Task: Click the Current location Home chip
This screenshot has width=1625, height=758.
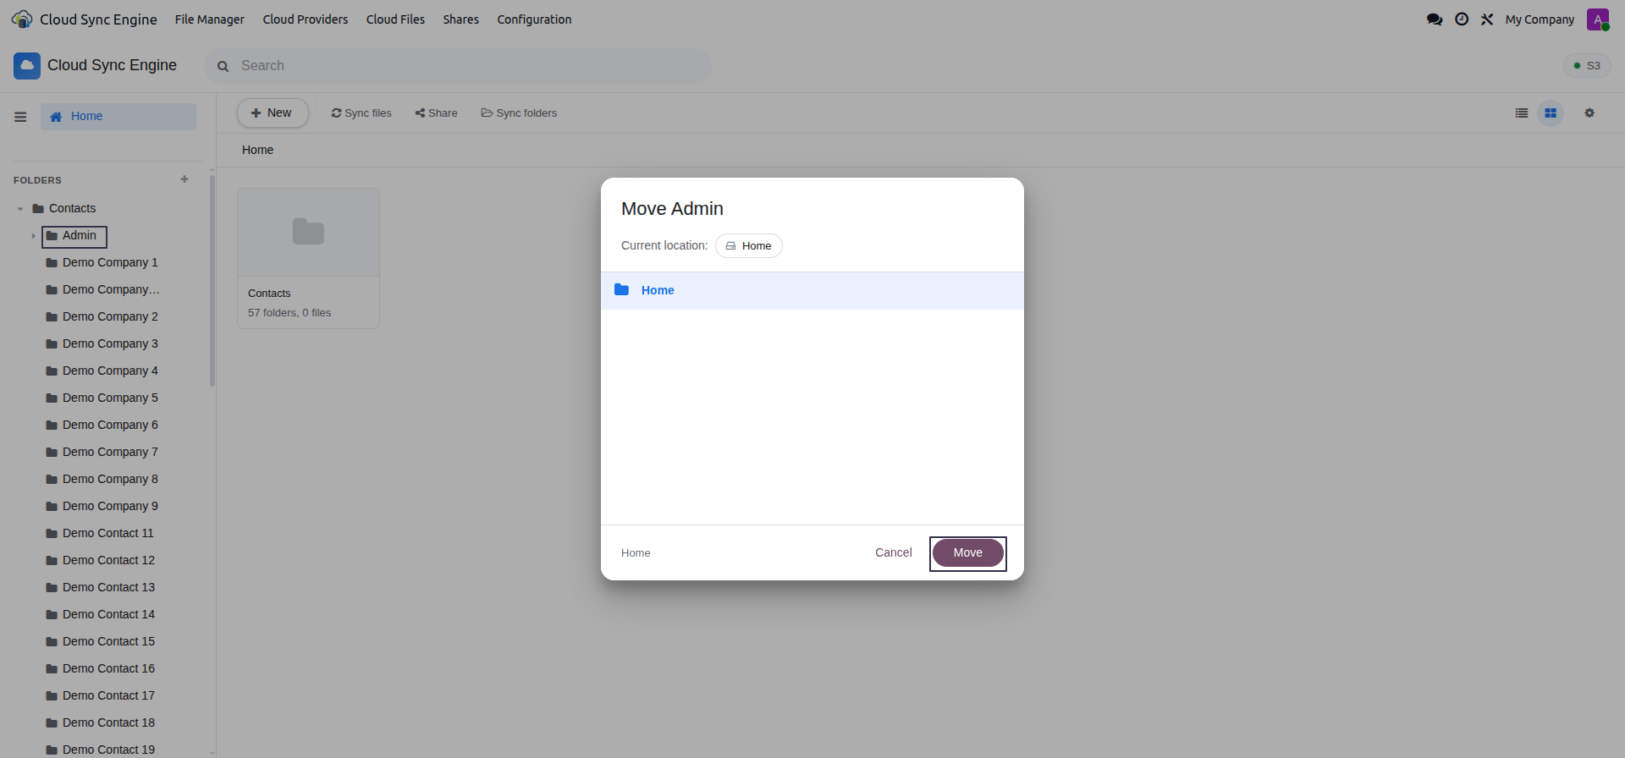Action: (749, 245)
